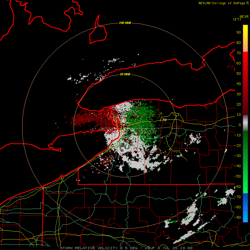Click the -70 value on velocity scale
The image size is (250, 250).
click(x=237, y=197)
